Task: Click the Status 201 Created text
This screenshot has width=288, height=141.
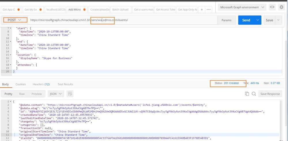Action: coord(227,83)
